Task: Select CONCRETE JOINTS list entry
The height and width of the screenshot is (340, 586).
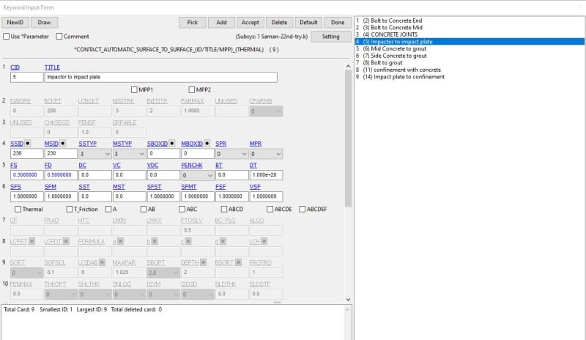Action: 390,34
